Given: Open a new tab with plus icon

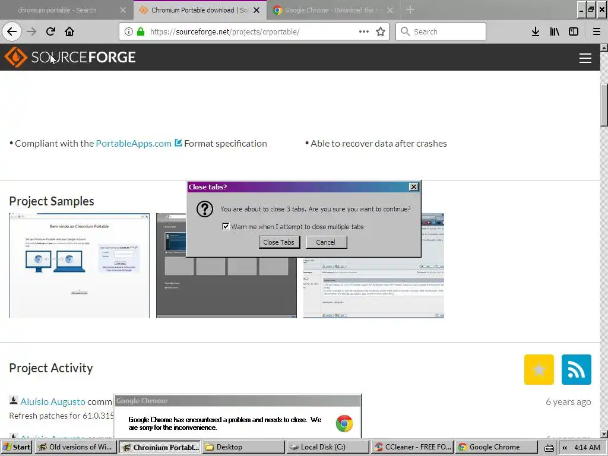Looking at the screenshot, I should (410, 9).
